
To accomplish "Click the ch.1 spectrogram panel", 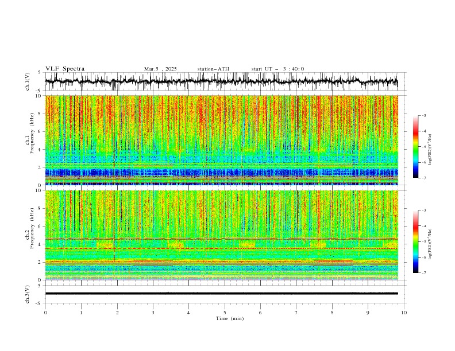I will click(221, 140).
